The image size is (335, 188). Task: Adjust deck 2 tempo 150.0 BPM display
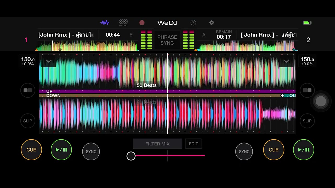point(307,61)
